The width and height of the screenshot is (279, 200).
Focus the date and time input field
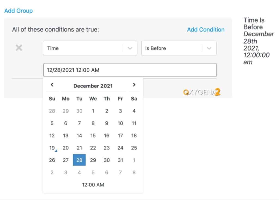point(130,70)
